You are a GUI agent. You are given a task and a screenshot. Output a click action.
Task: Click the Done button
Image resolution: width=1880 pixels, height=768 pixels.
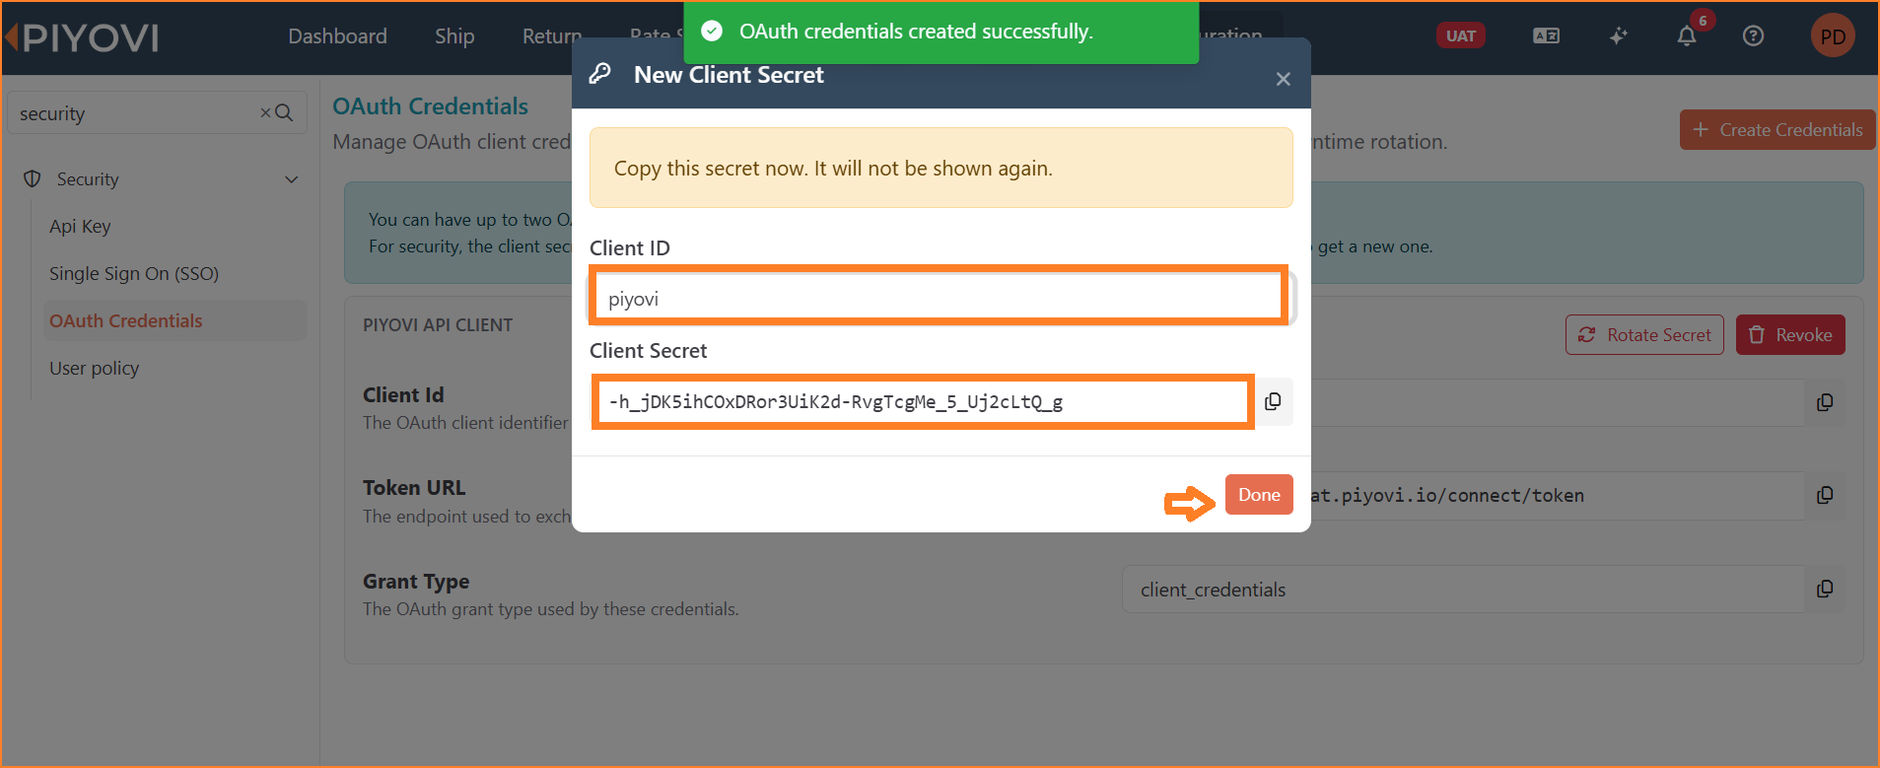coord(1259,495)
